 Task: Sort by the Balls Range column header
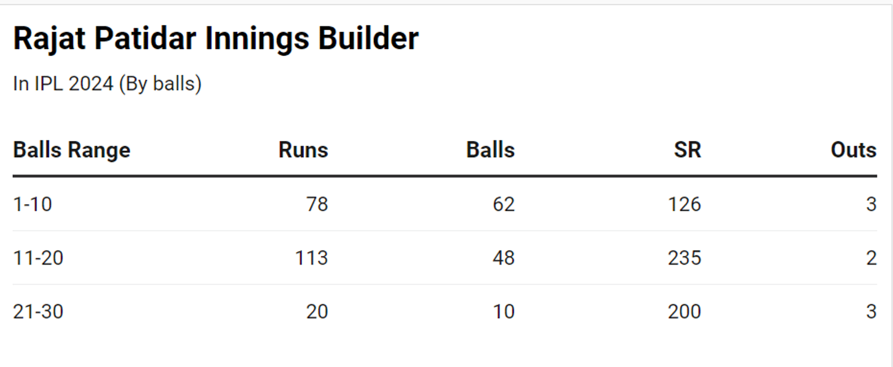pos(71,150)
